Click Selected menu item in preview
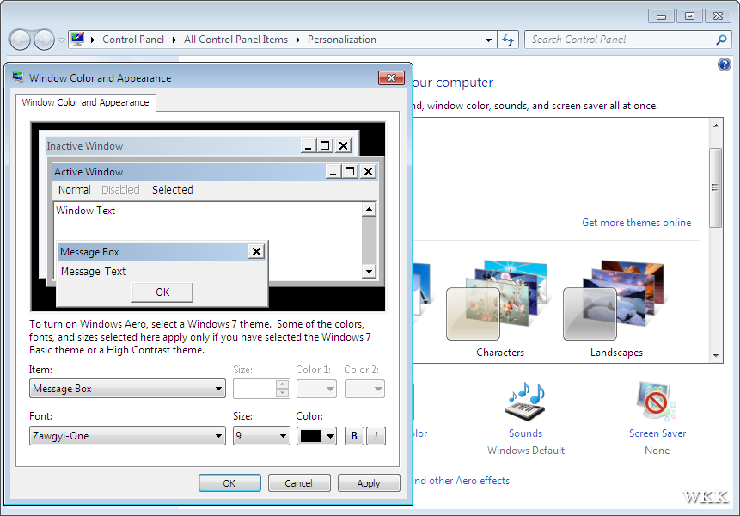The height and width of the screenshot is (516, 740). (x=172, y=190)
